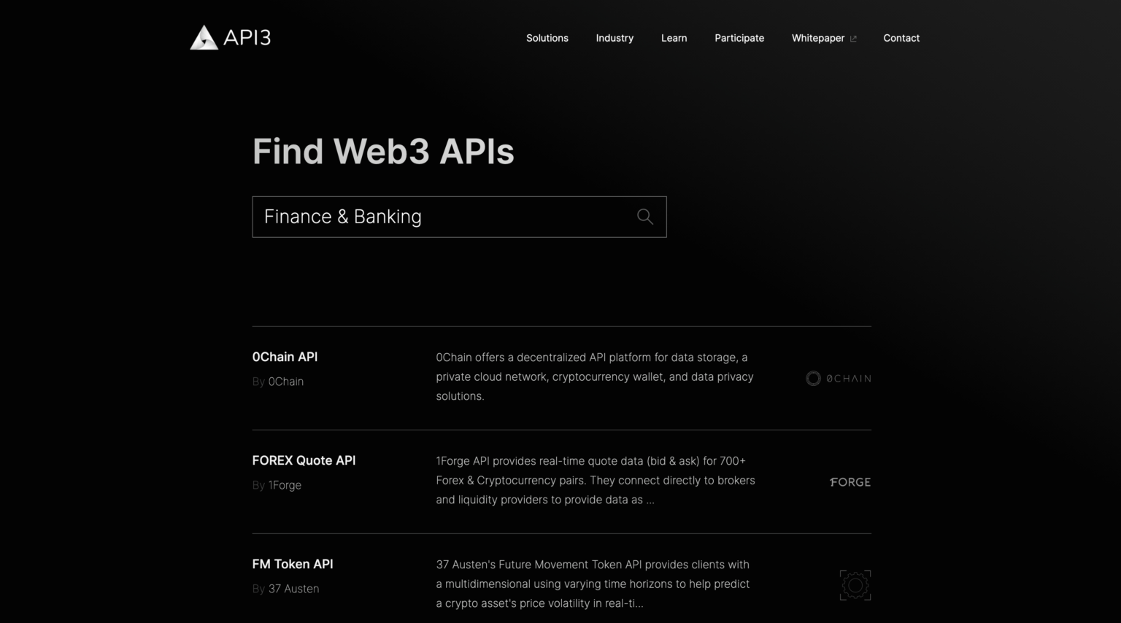Viewport: 1121px width, 623px height.
Task: Click the truncated FM Token description text
Action: 593,584
